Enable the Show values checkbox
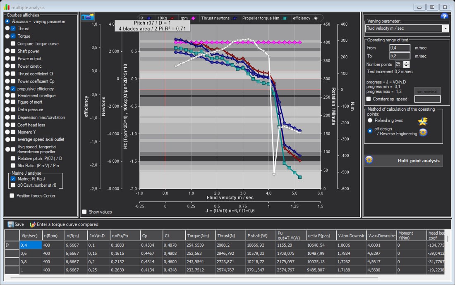 pyautogui.click(x=84, y=212)
